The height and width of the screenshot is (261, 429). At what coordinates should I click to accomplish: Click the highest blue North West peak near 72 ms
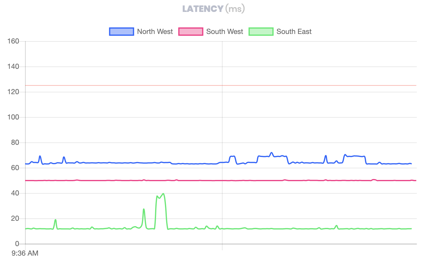[271, 153]
